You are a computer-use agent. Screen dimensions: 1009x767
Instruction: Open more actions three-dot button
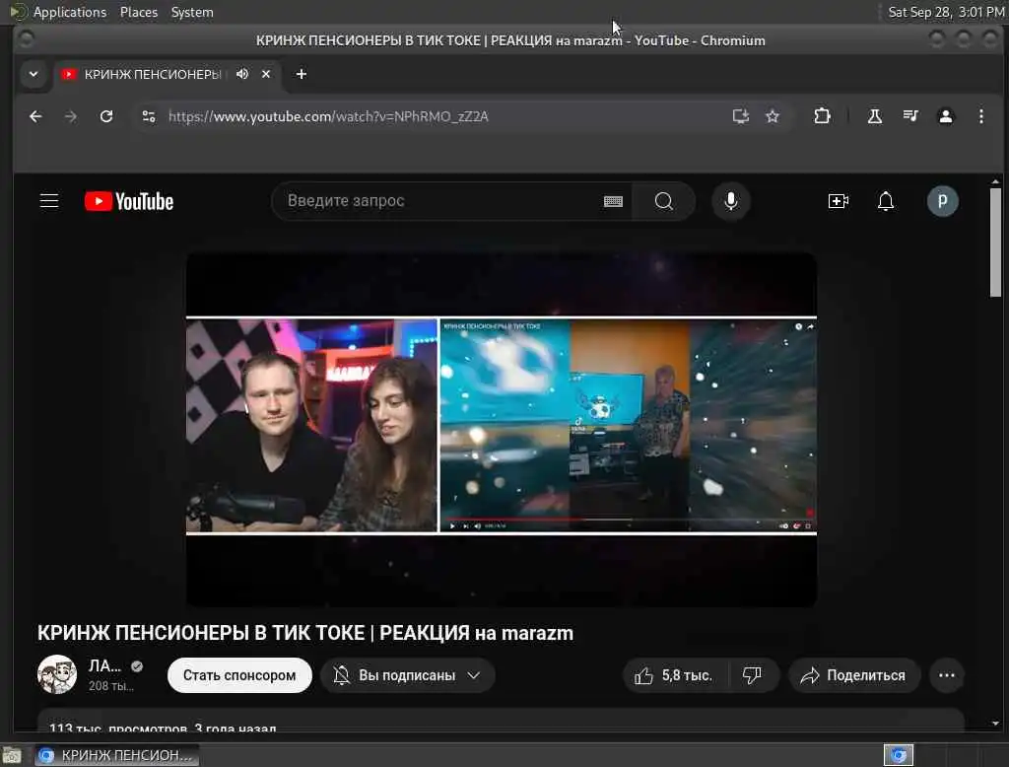(947, 675)
